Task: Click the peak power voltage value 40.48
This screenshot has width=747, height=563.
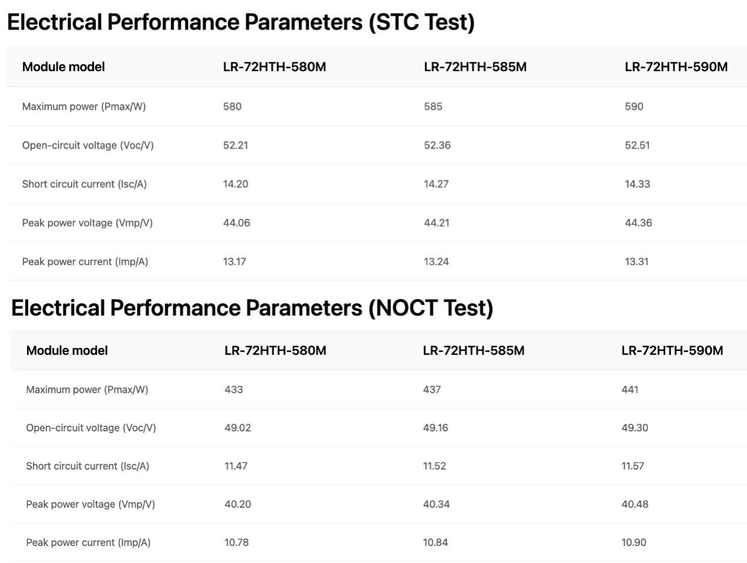Action: [x=635, y=504]
